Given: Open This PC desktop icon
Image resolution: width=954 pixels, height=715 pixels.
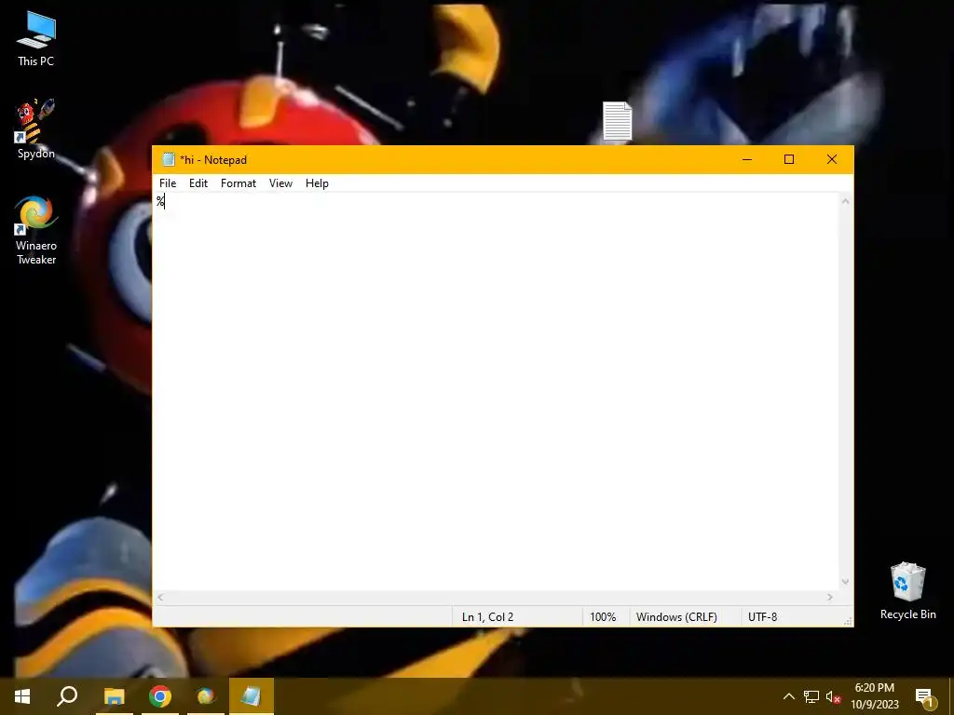Looking at the screenshot, I should click(36, 39).
